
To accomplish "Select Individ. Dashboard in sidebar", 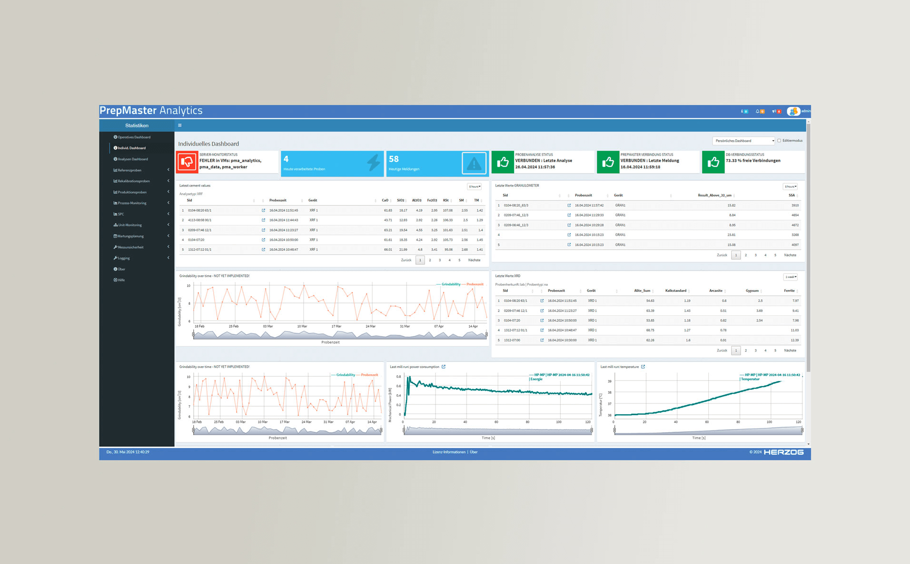I will [129, 148].
